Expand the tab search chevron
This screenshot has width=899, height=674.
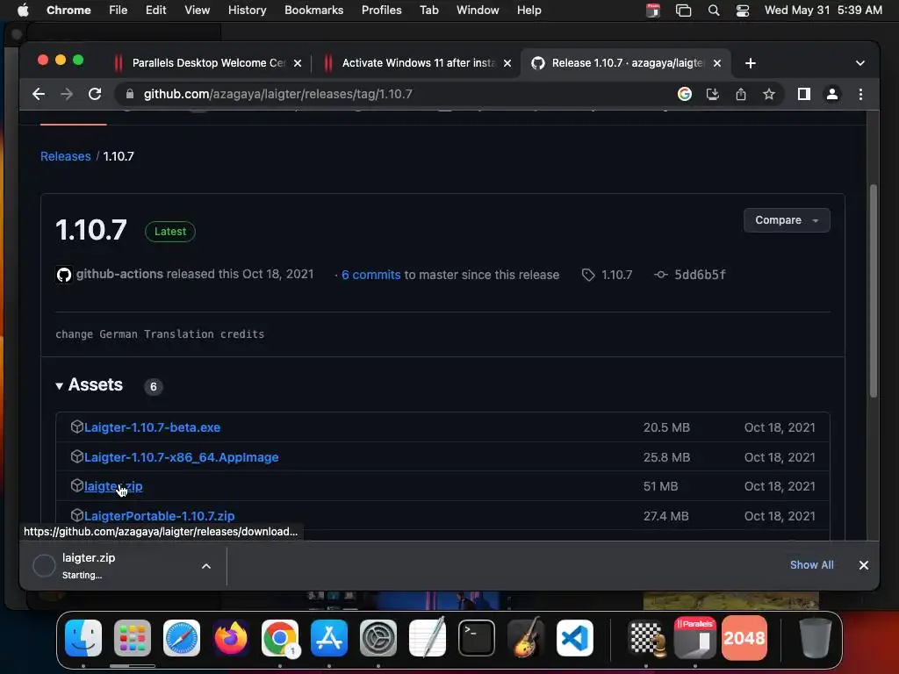click(860, 63)
